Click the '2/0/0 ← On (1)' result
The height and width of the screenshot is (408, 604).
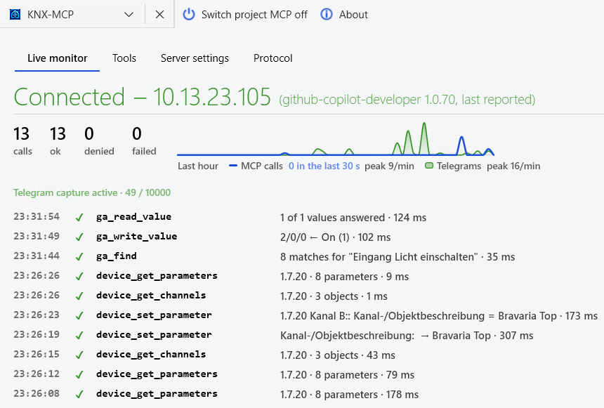pos(336,237)
